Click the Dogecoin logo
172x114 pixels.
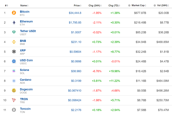(14, 90)
